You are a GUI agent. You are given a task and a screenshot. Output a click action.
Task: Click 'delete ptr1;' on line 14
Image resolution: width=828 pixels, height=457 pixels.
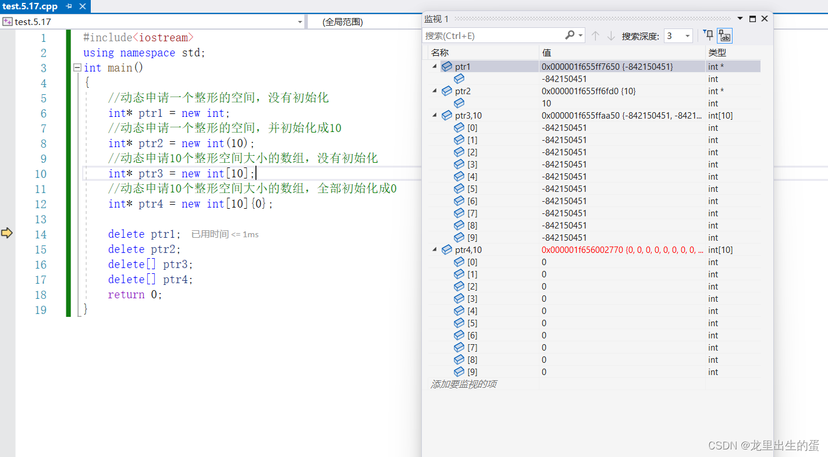144,234
